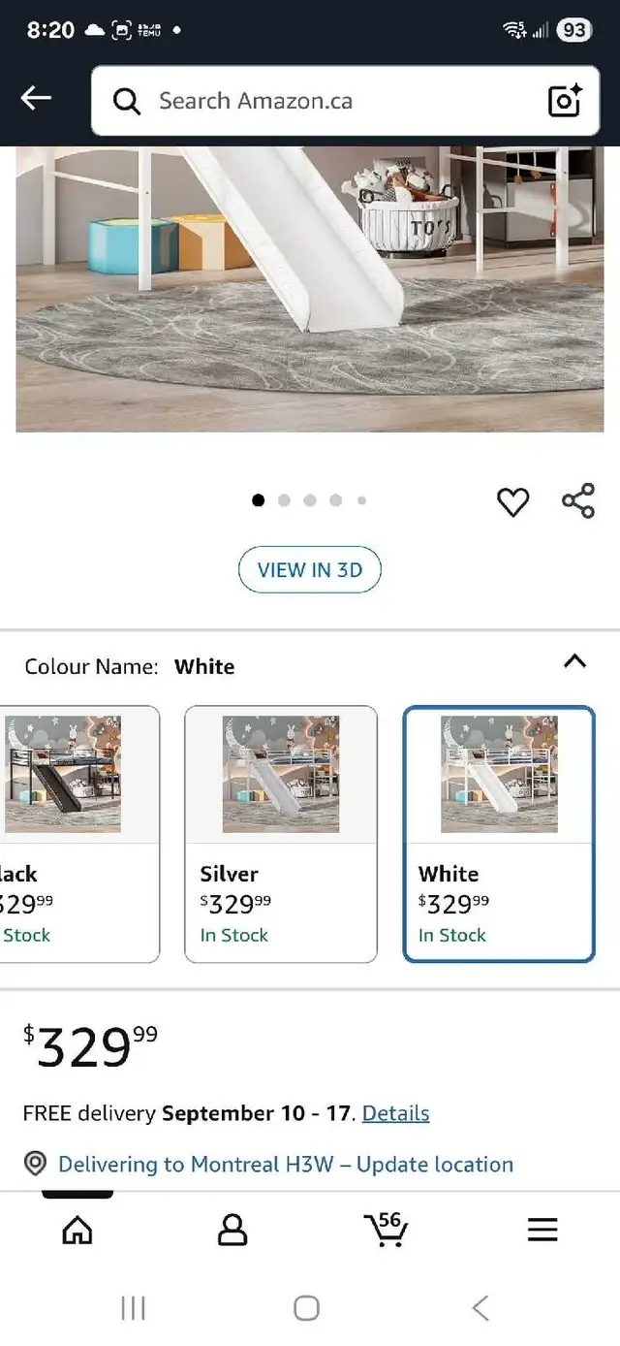Jump to second image carousel dot
Screen dimensions: 620x1346
point(284,500)
